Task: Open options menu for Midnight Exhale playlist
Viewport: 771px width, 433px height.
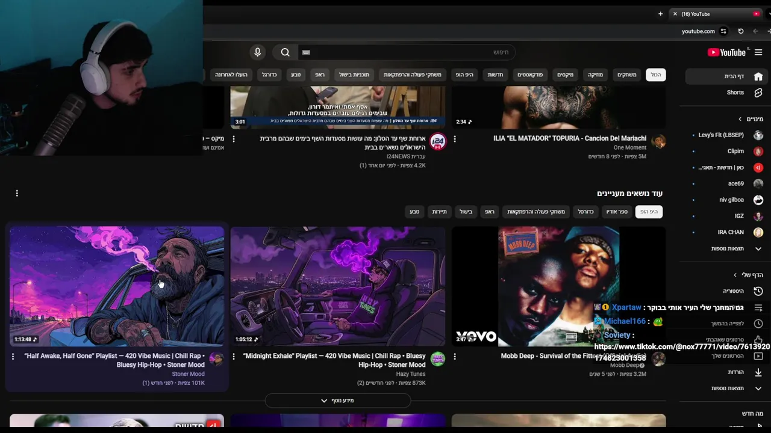Action: coord(234,357)
